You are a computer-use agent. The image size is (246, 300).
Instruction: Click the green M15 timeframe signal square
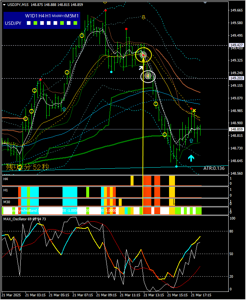[62, 23]
